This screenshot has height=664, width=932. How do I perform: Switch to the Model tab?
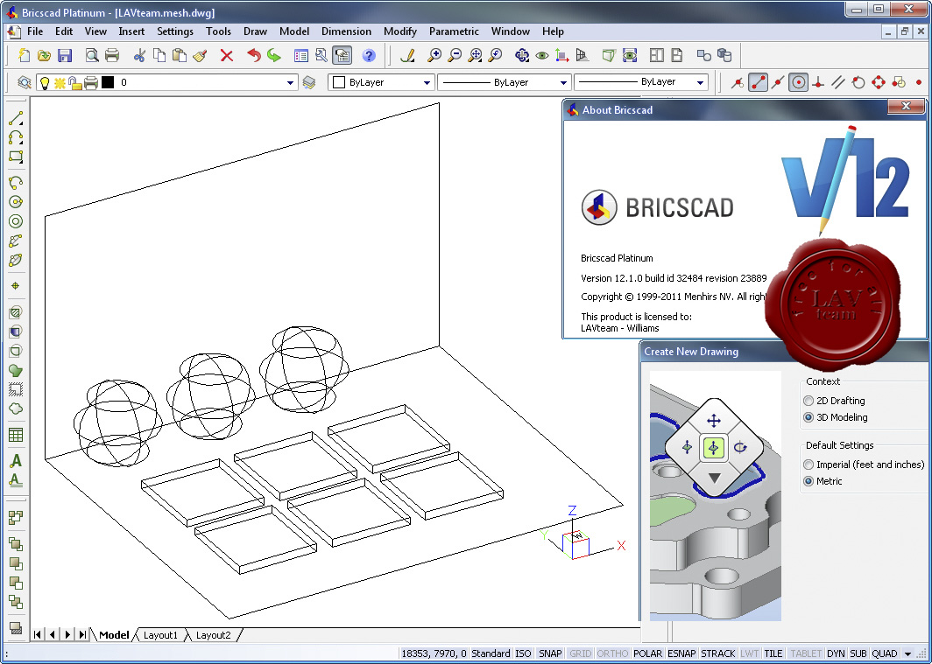click(x=114, y=635)
